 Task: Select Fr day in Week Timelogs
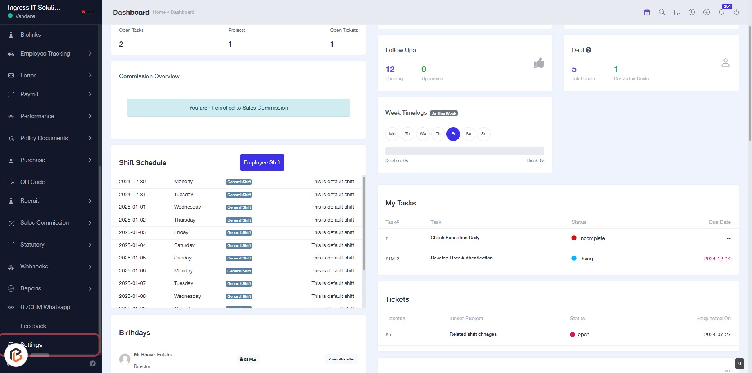[x=453, y=134]
